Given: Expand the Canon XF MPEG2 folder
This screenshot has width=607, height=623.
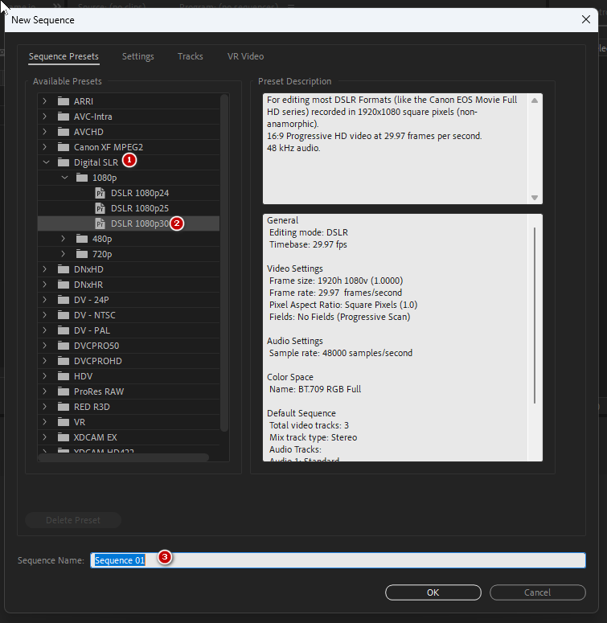Looking at the screenshot, I should [45, 147].
